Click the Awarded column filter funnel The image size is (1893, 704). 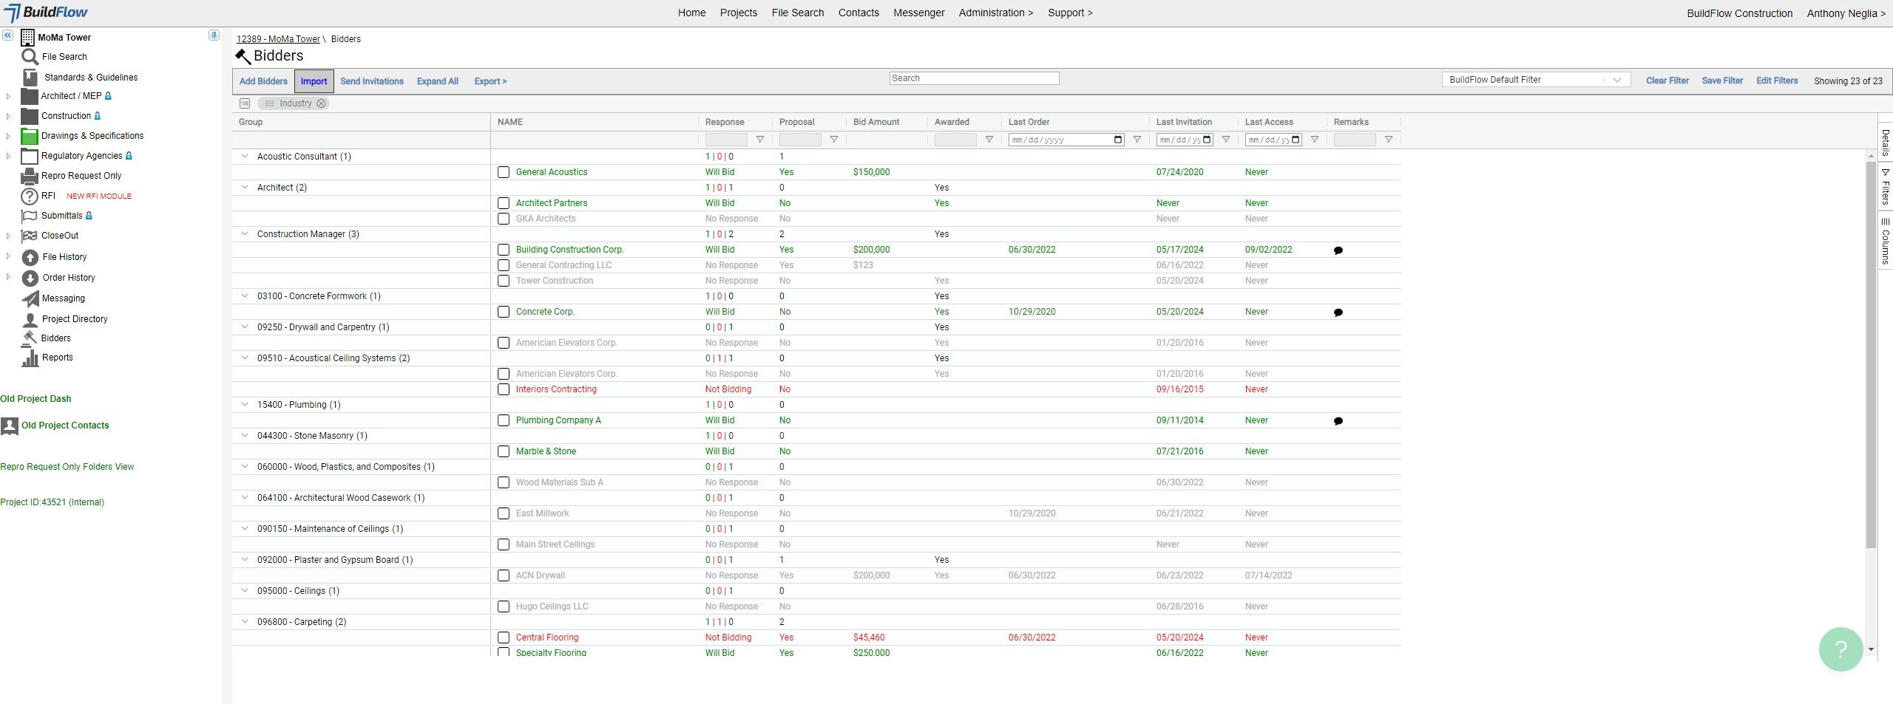tap(989, 140)
